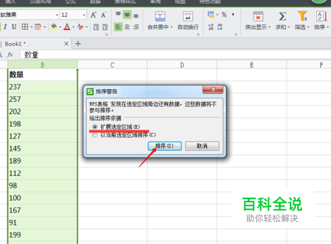Screen dimensions: 331x244
Task: Click the increase font size icon
Action: coord(93,15)
